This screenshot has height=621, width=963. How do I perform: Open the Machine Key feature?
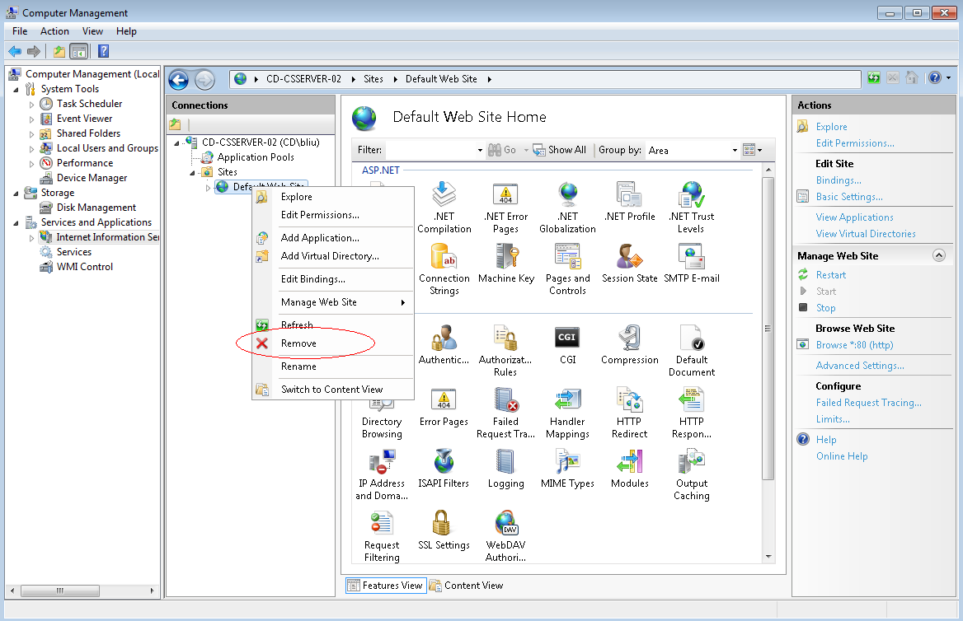(x=506, y=264)
